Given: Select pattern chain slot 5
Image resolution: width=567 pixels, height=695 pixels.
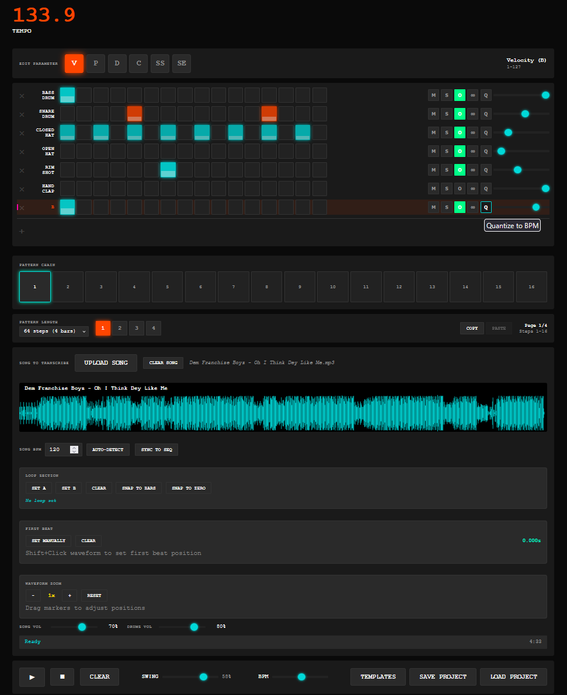Looking at the screenshot, I should click(167, 287).
